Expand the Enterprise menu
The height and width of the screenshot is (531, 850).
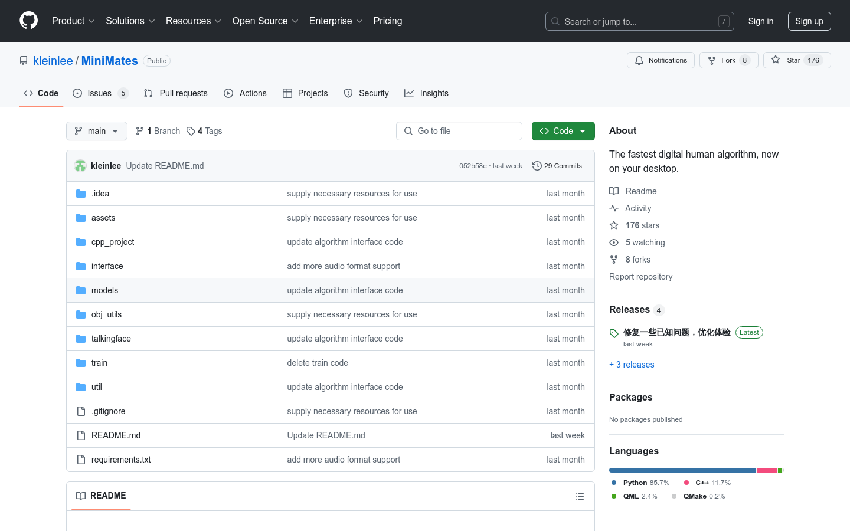click(x=336, y=21)
